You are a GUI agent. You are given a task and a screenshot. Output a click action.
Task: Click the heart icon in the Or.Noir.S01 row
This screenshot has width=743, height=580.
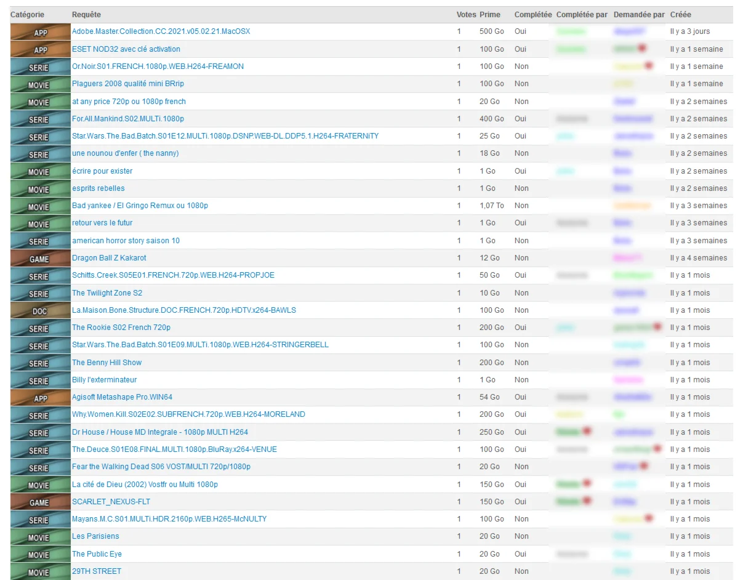point(648,66)
